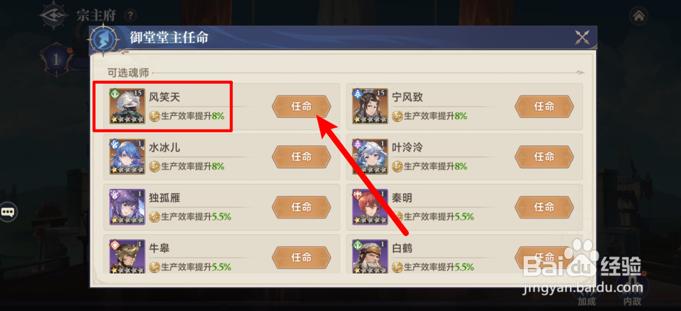Close the 御堂堂主任命 dialog
Image resolution: width=681 pixels, height=311 pixels.
582,37
